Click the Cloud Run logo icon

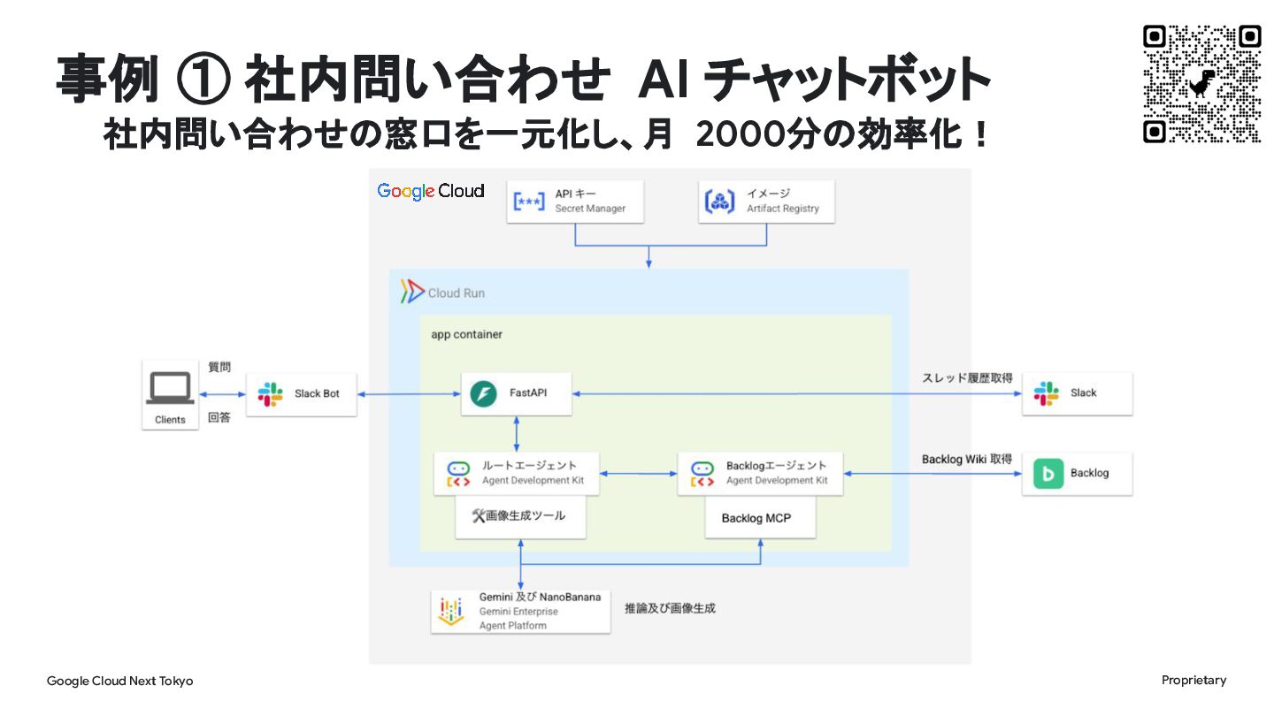[x=411, y=293]
